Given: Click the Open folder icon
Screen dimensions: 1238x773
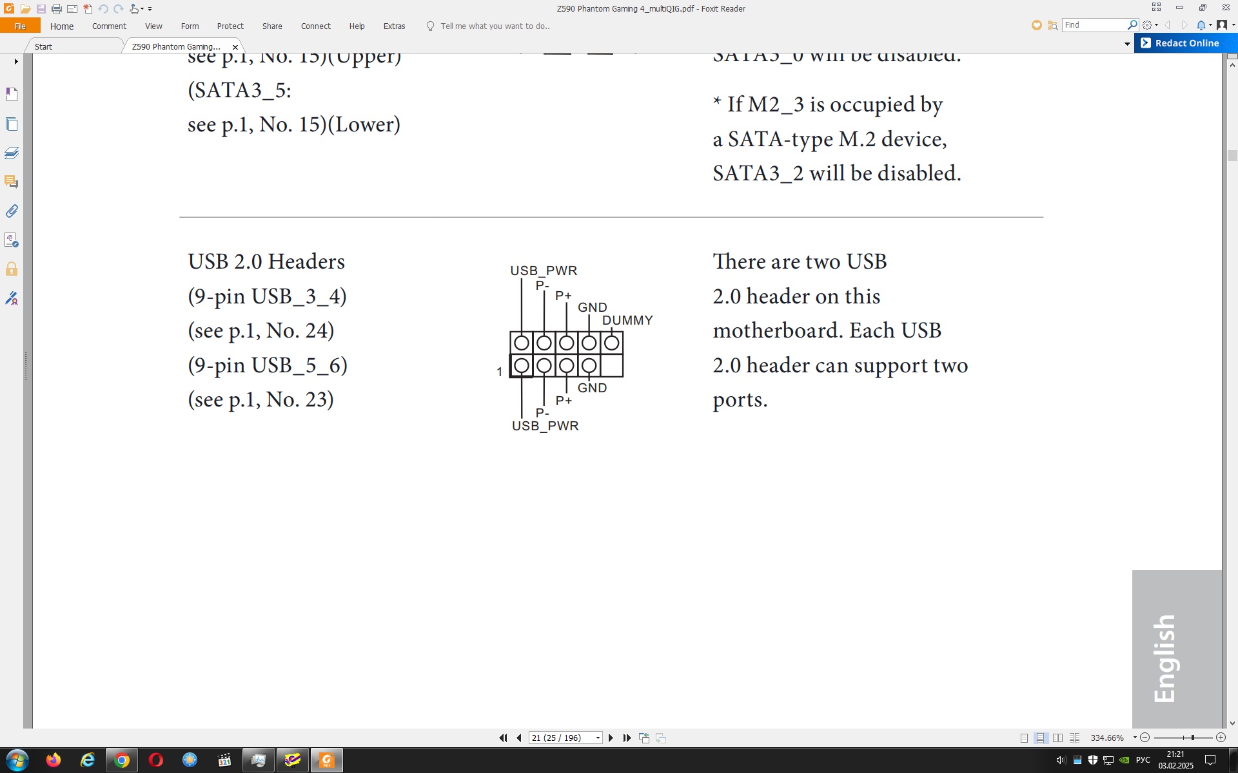Looking at the screenshot, I should coord(25,8).
